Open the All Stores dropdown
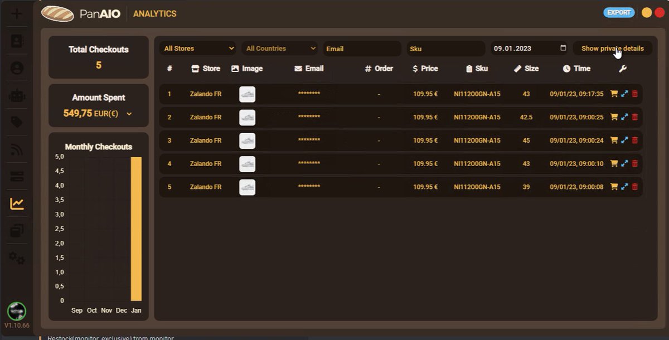The image size is (669, 340). pos(198,48)
